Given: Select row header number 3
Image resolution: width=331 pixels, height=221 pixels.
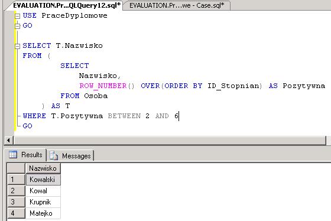Looking at the screenshot, I should 16,202.
